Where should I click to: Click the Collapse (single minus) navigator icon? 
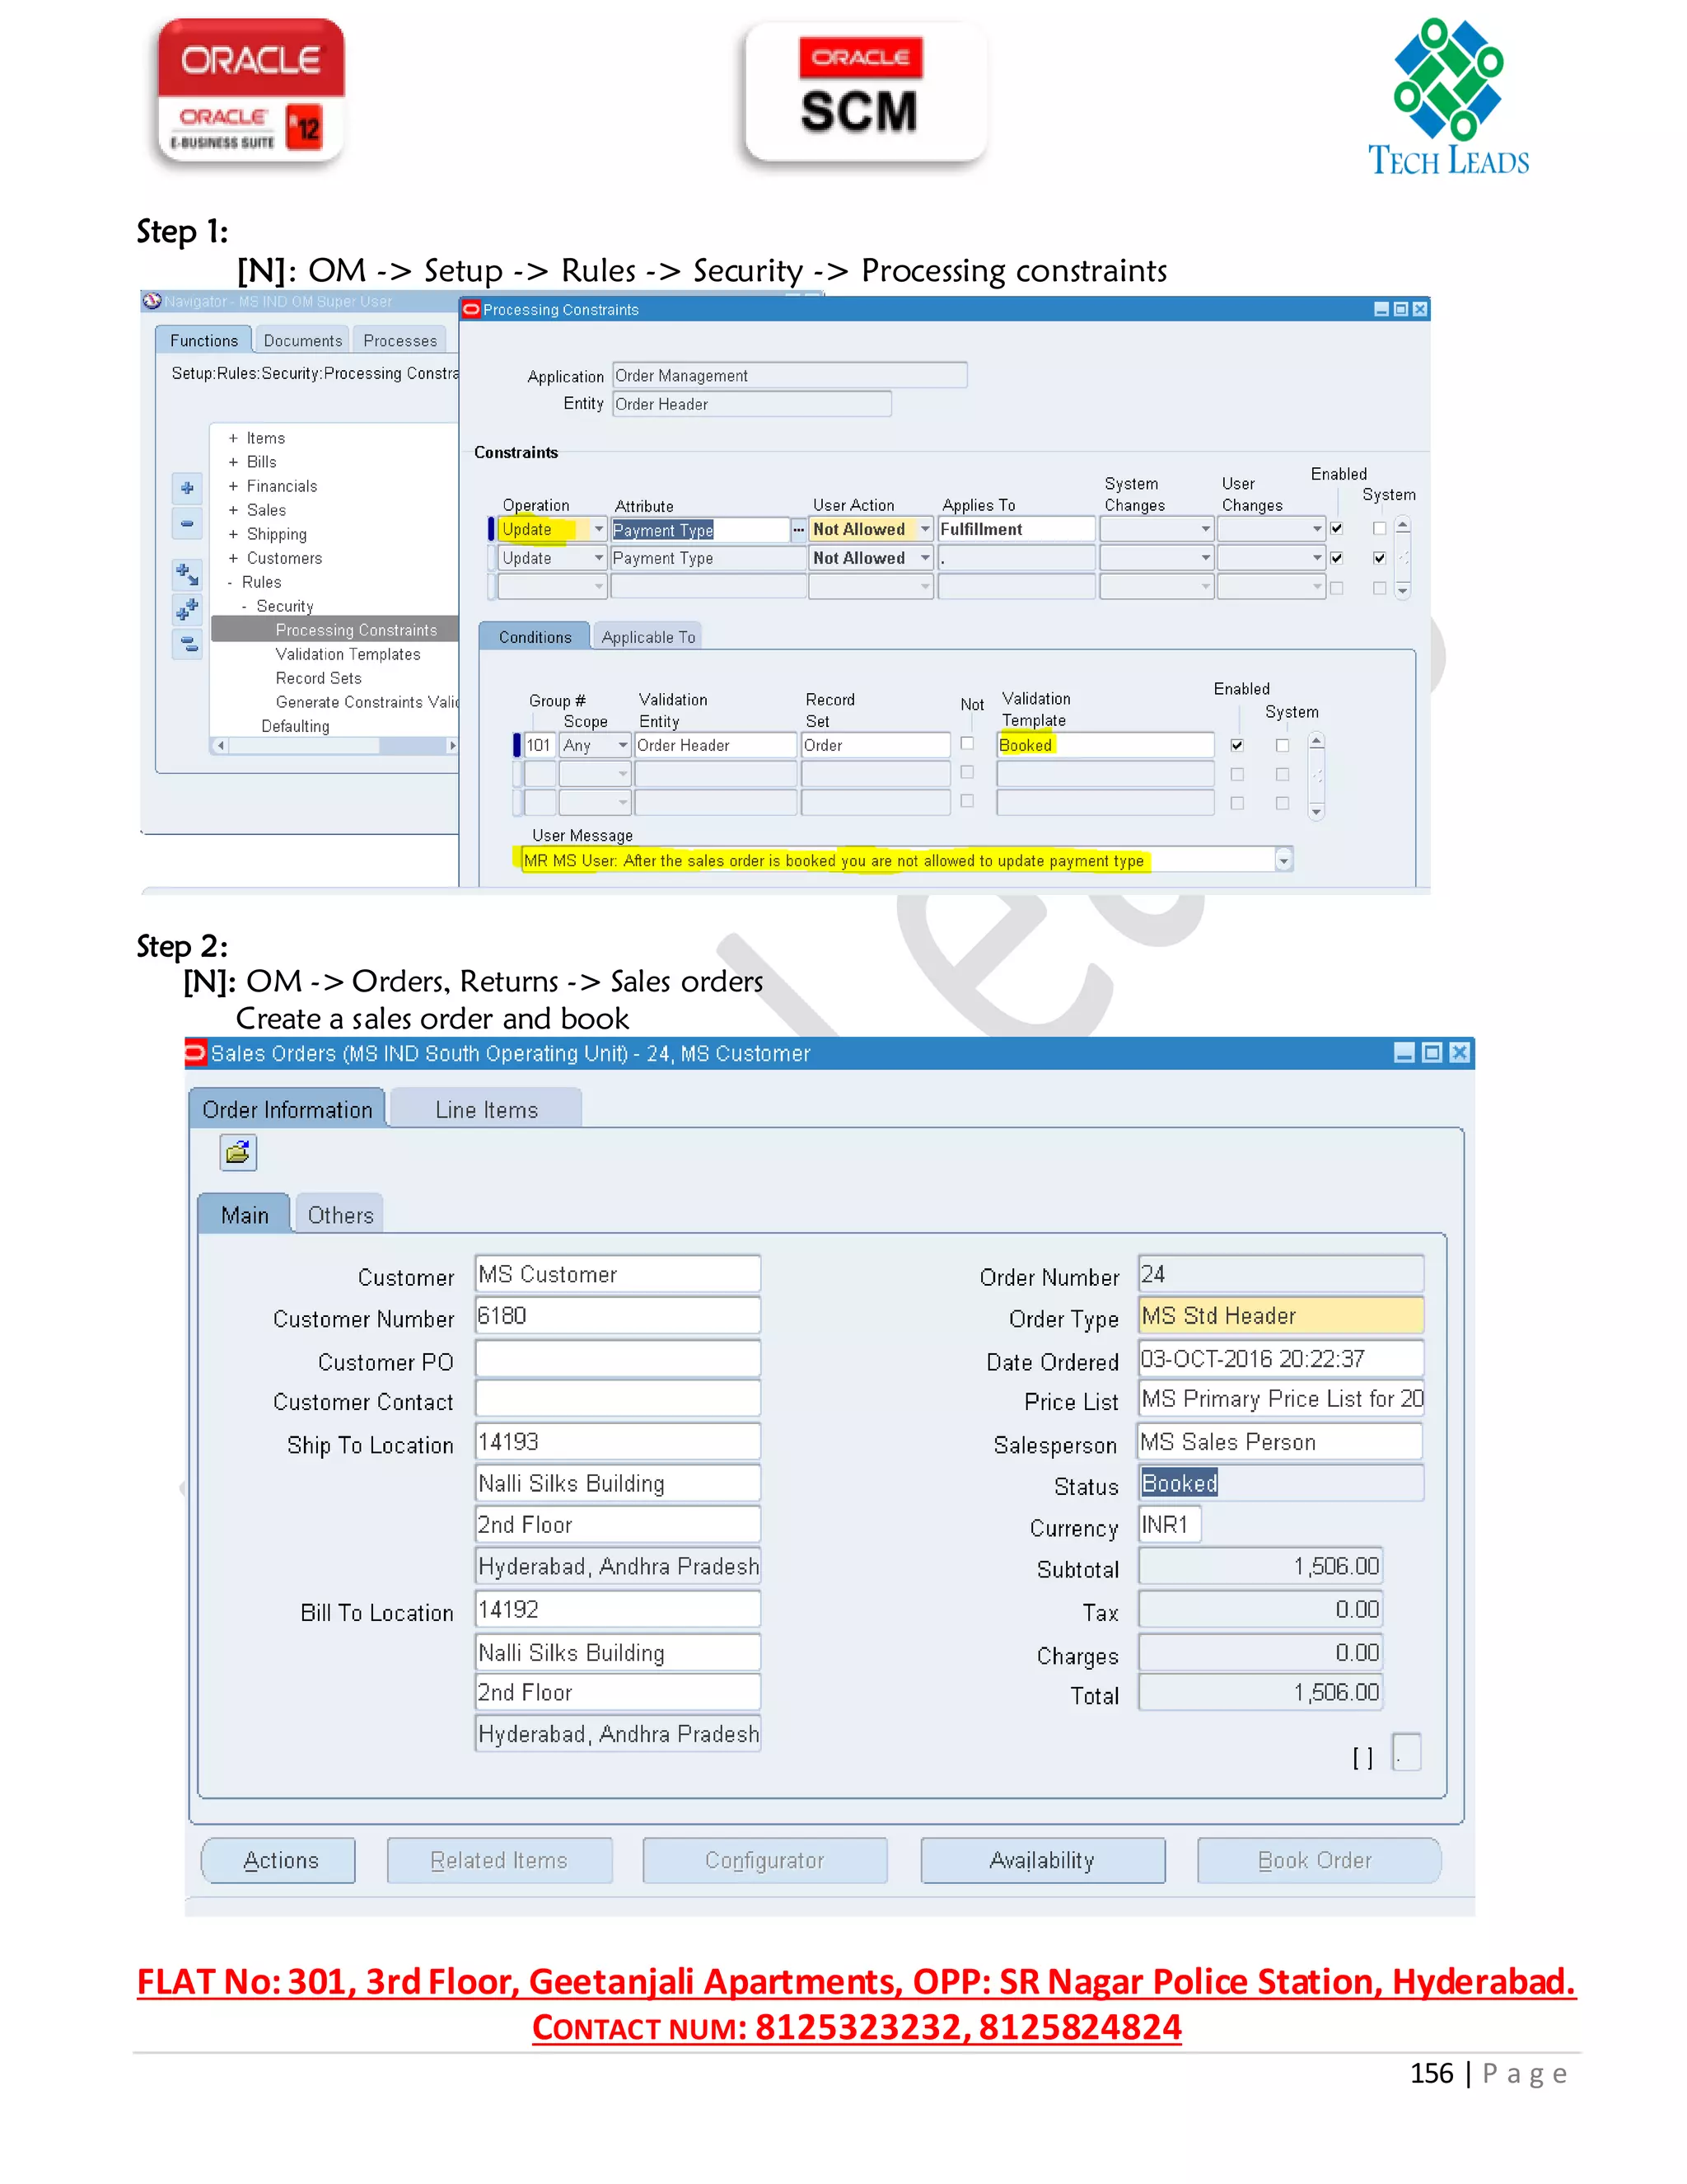(187, 523)
